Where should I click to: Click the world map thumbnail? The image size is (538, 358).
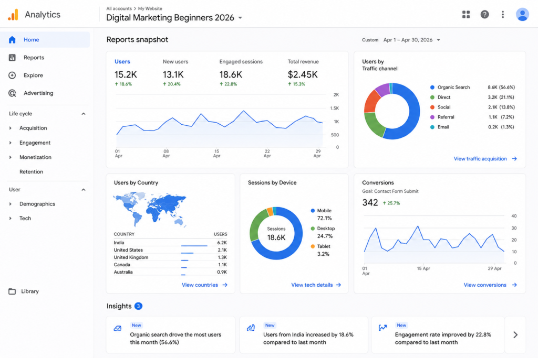pyautogui.click(x=150, y=210)
